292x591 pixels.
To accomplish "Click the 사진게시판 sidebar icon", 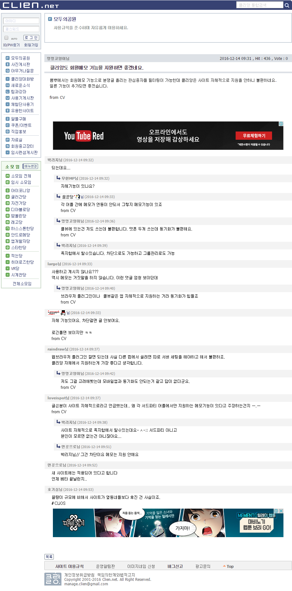I will click(8, 64).
